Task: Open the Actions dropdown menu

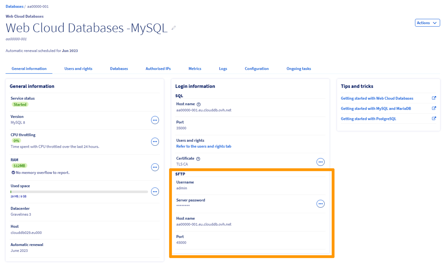Action: (427, 23)
